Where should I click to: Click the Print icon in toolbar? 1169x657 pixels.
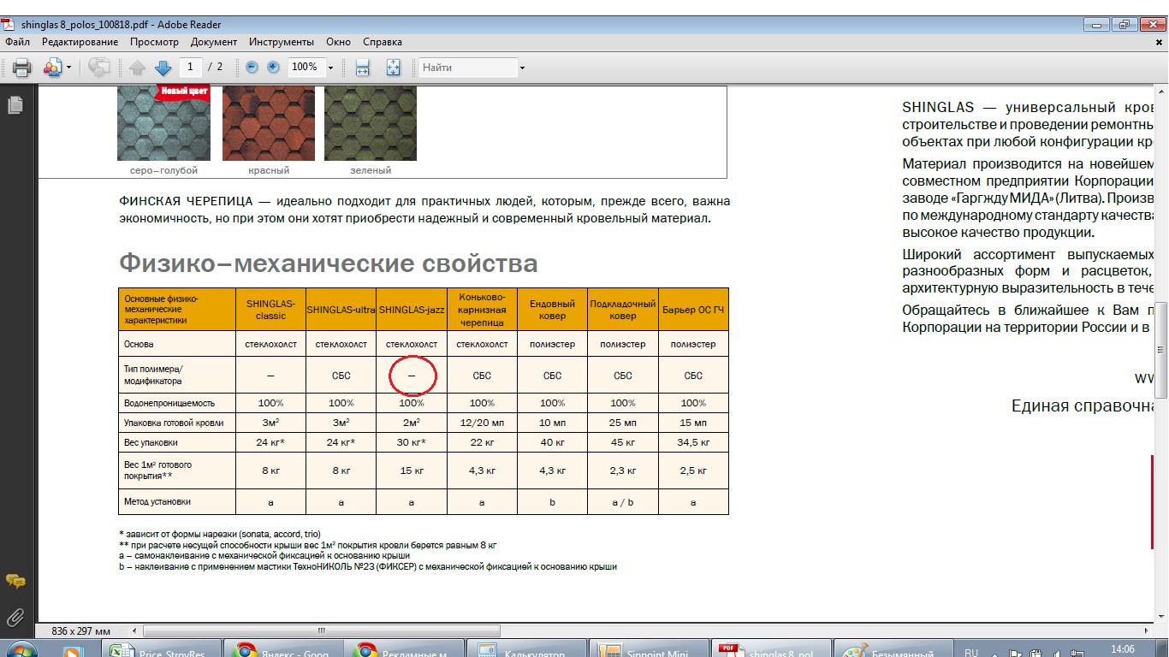[x=21, y=68]
